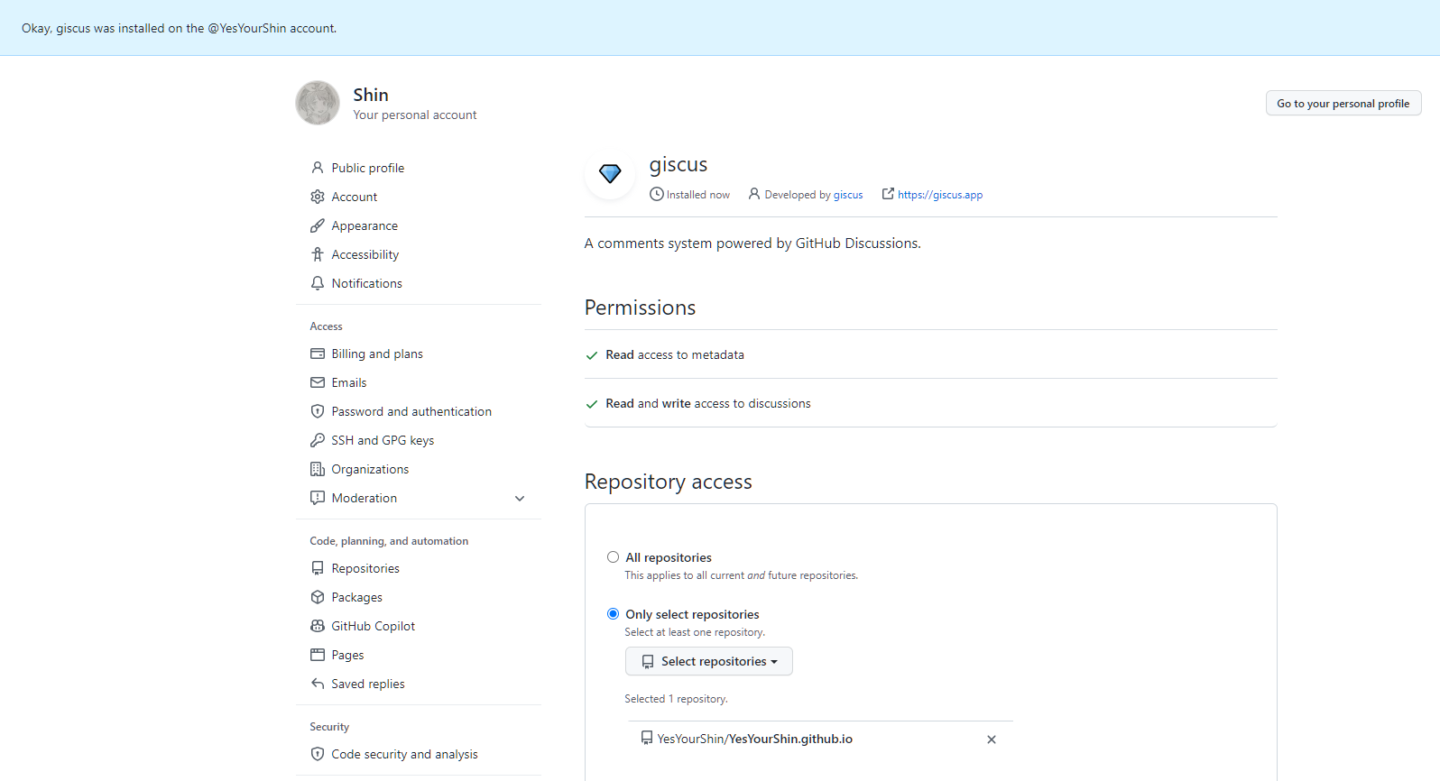Click the building icon for Organizations
The image size is (1440, 781).
318,469
